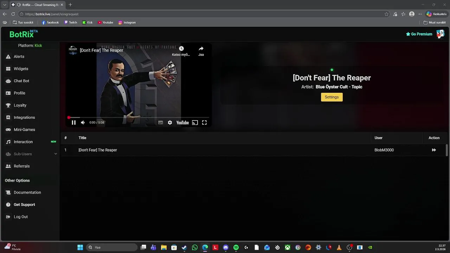The image size is (450, 253).
Task: Open a new browser tab
Action: pyautogui.click(x=70, y=5)
